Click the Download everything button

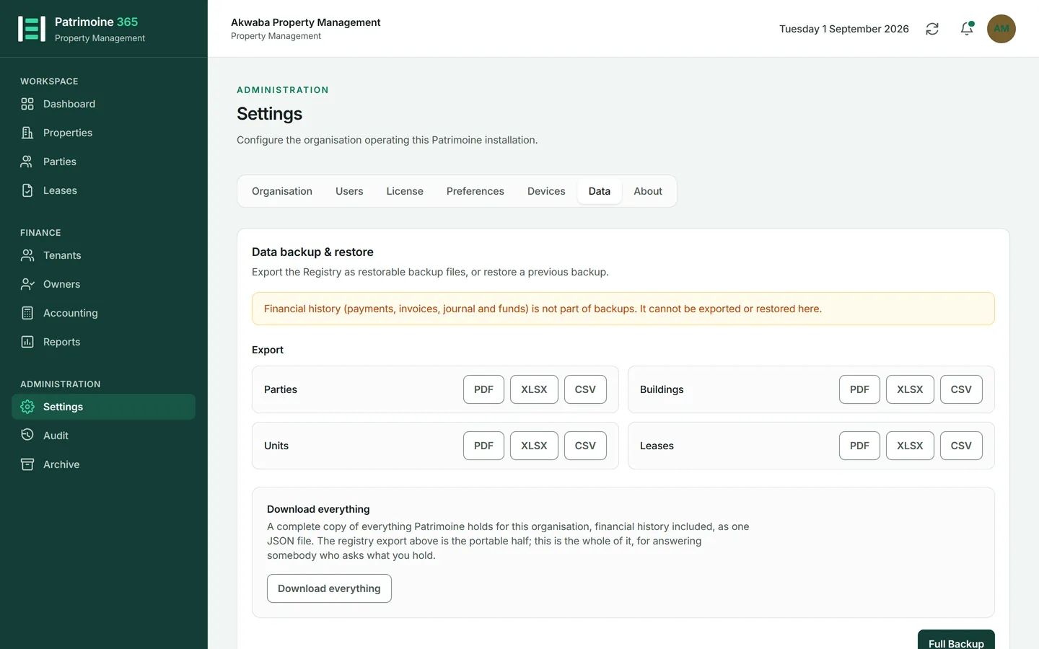pos(329,588)
